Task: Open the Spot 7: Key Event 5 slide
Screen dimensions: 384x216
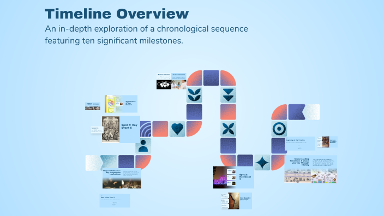Action: coord(121,129)
